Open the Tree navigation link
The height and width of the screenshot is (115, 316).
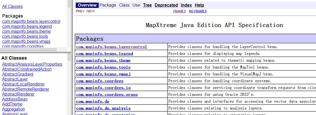pos(147,5)
